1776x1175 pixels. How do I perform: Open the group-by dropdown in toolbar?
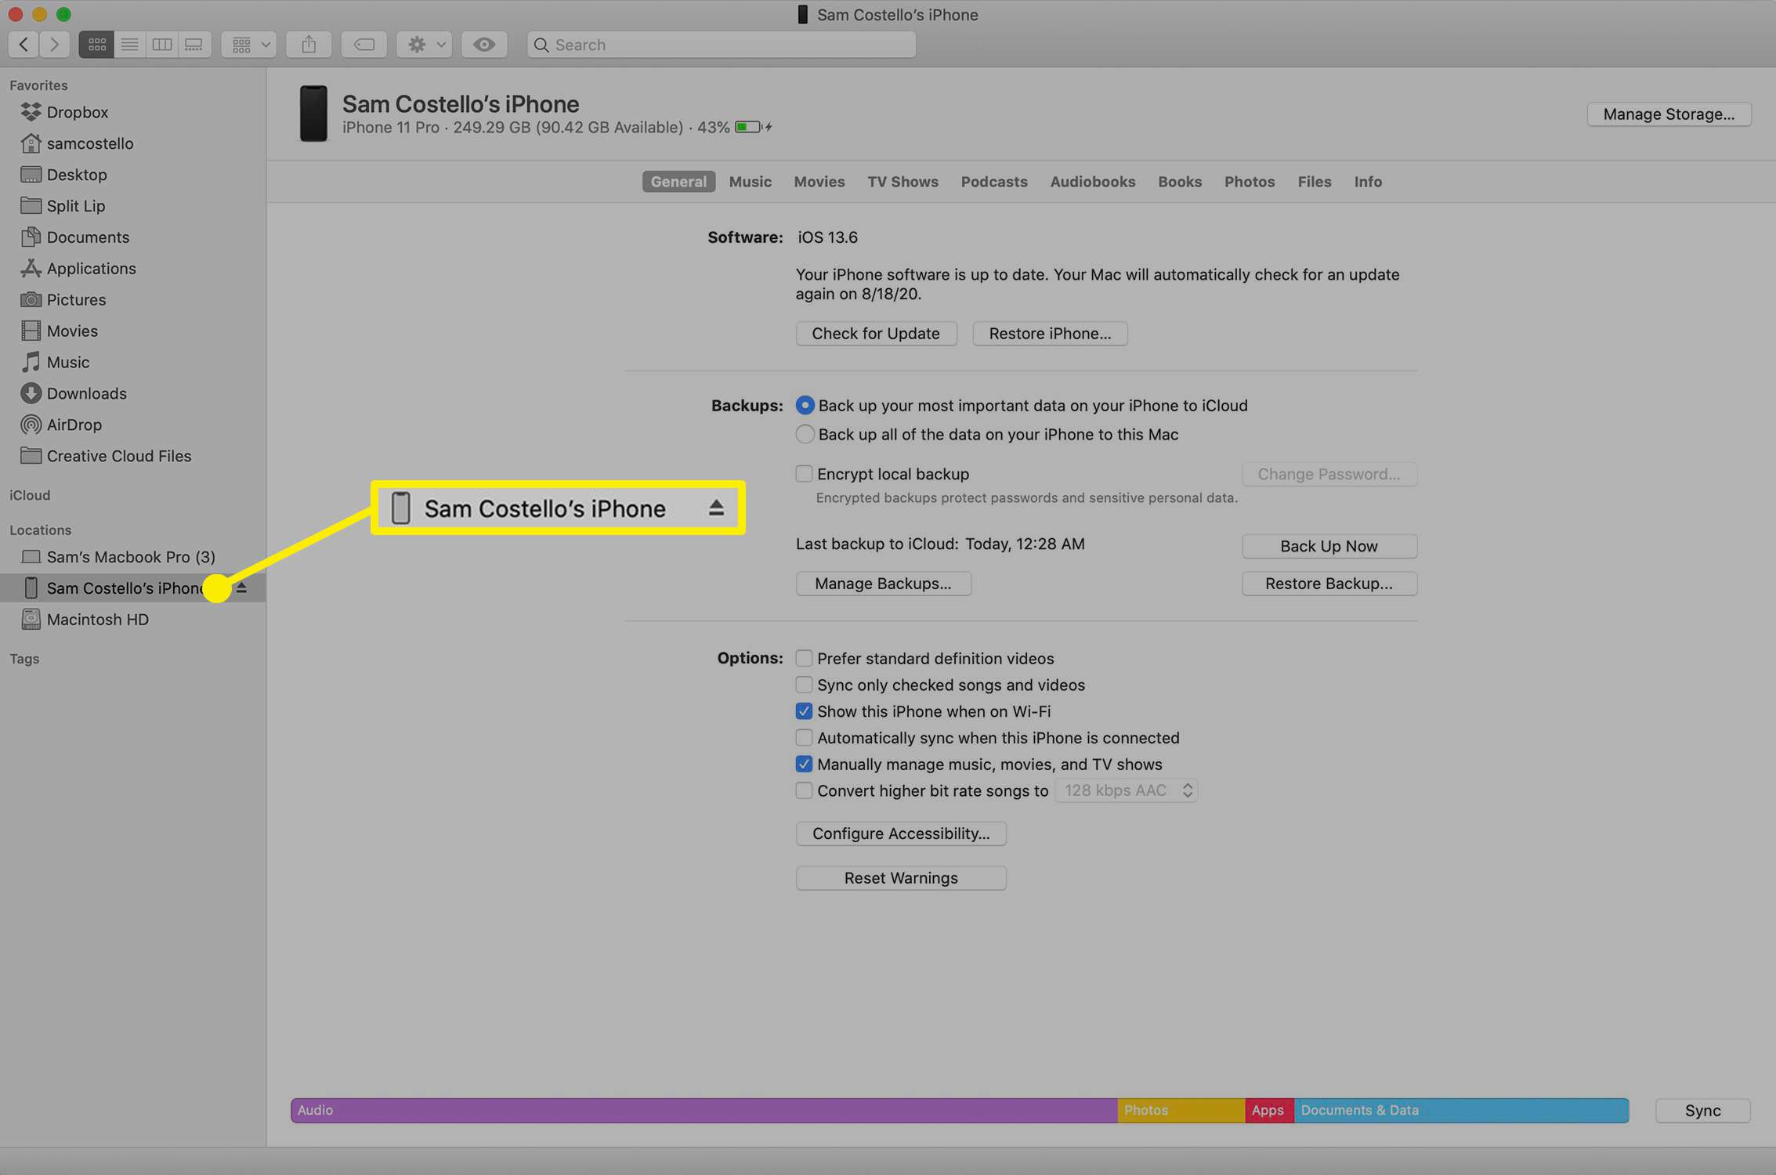point(249,45)
